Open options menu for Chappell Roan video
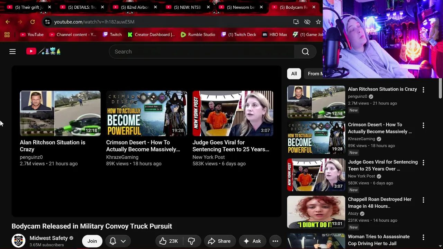The width and height of the screenshot is (443, 249). [423, 200]
